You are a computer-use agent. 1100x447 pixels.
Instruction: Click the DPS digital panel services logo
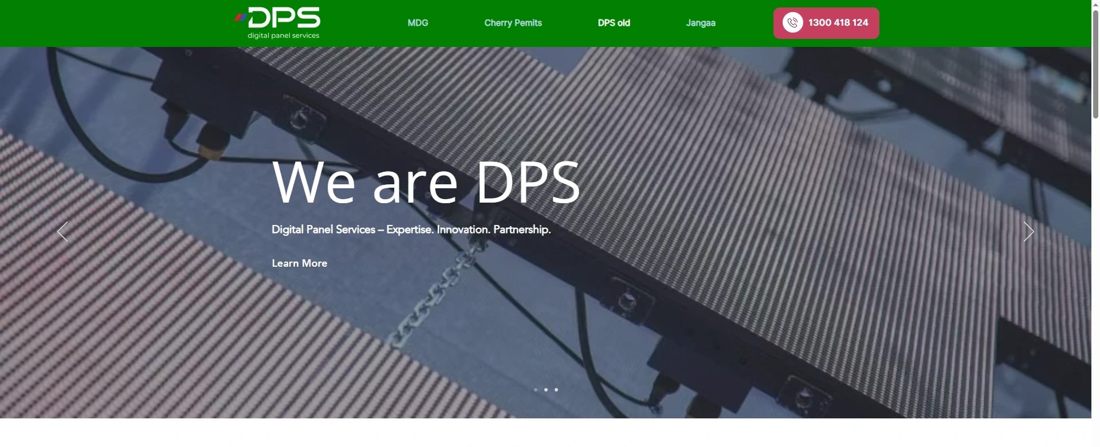click(x=277, y=23)
